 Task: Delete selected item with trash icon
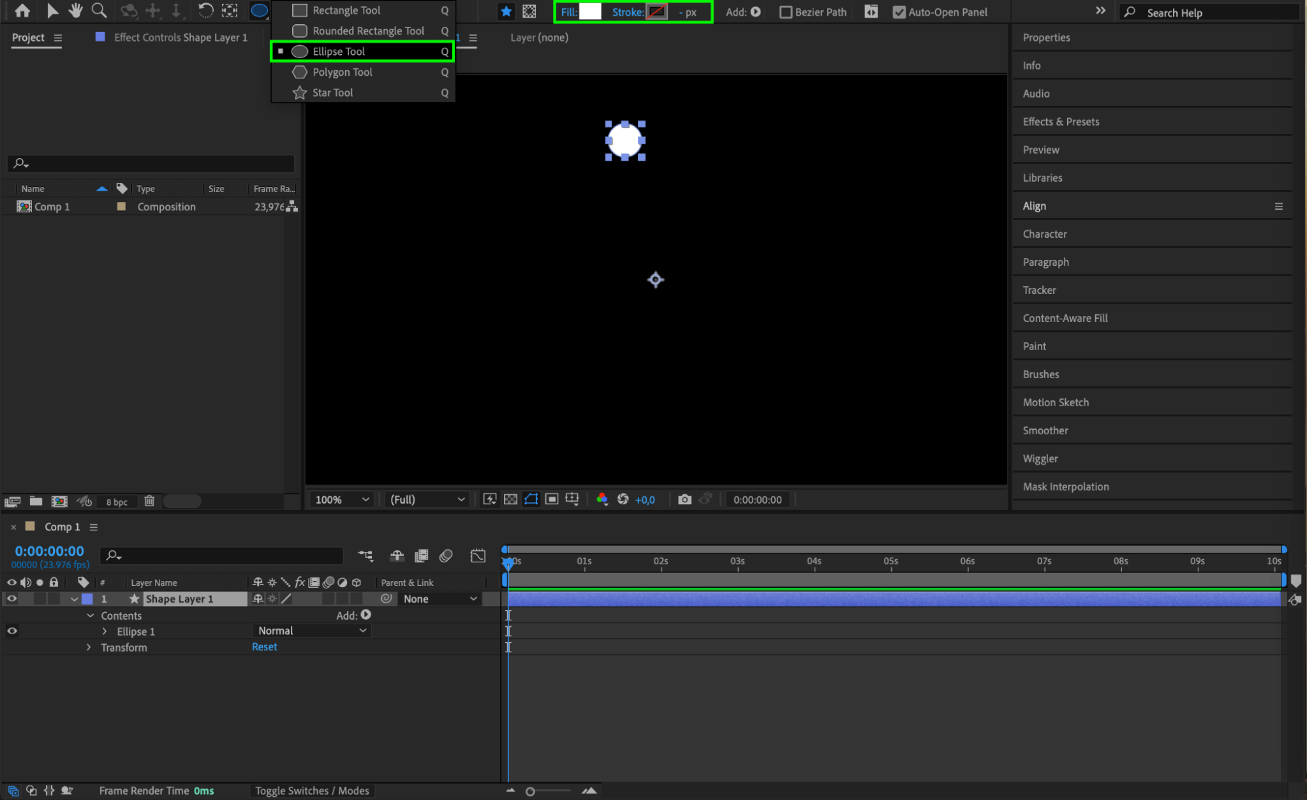149,501
